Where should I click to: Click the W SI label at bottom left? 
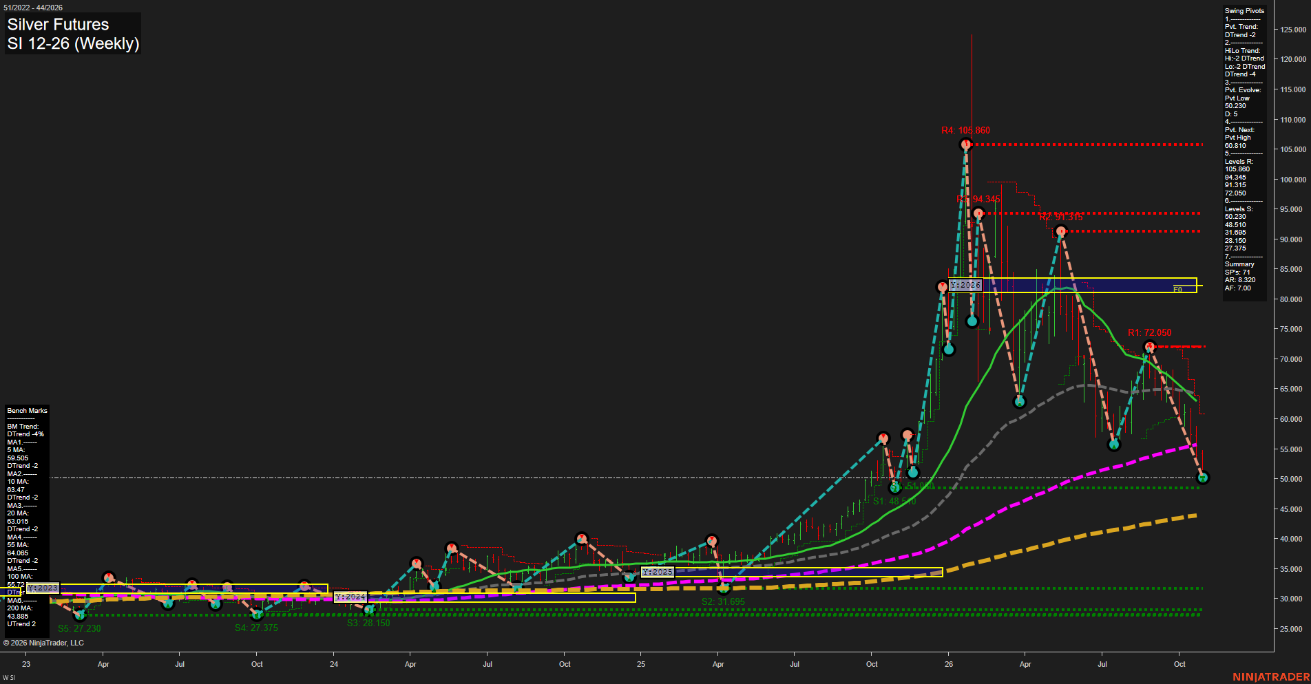[9, 678]
